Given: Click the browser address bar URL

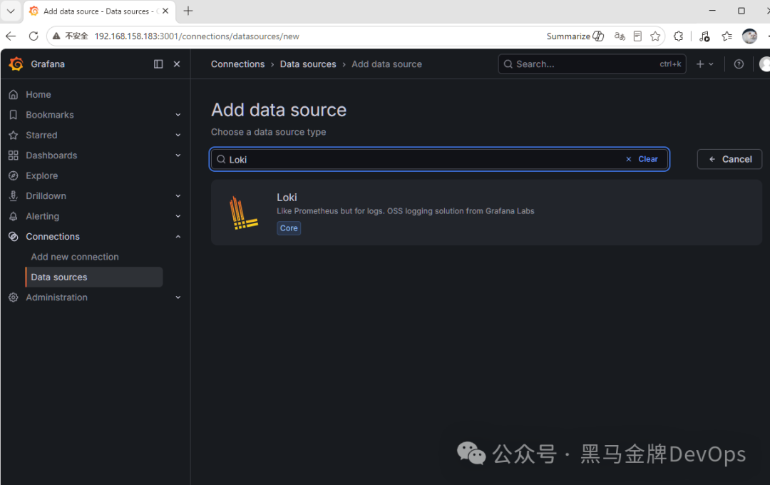Looking at the screenshot, I should click(197, 36).
